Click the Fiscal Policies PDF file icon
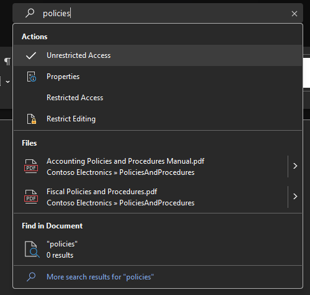Screen dimensions: 310x295 (31, 197)
